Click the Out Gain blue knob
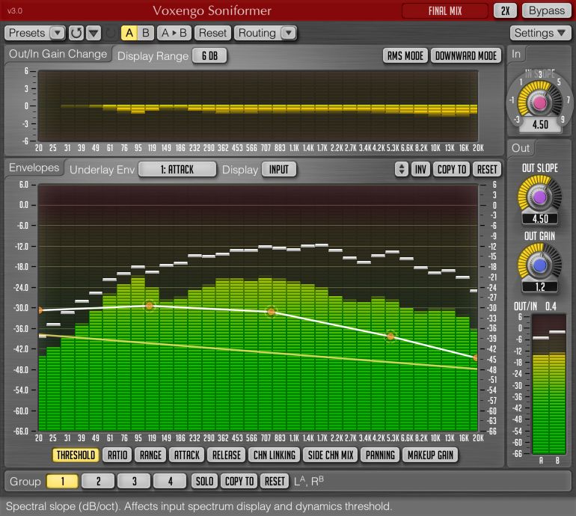 pos(539,264)
